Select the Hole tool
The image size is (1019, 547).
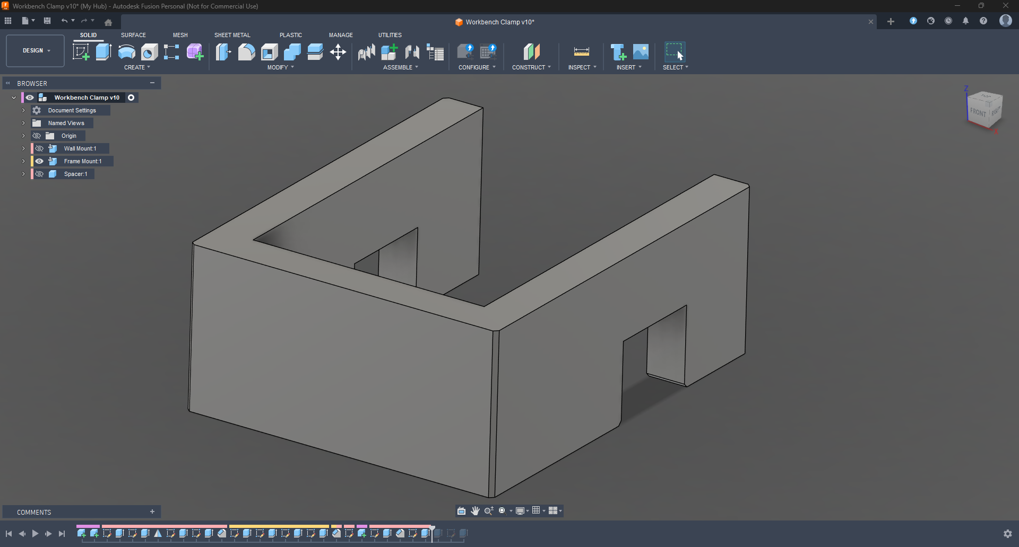(x=149, y=52)
